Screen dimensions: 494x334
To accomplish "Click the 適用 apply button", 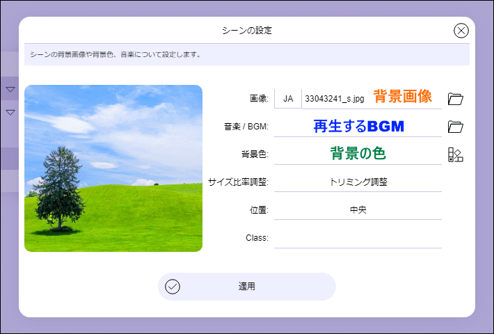I will 247,287.
